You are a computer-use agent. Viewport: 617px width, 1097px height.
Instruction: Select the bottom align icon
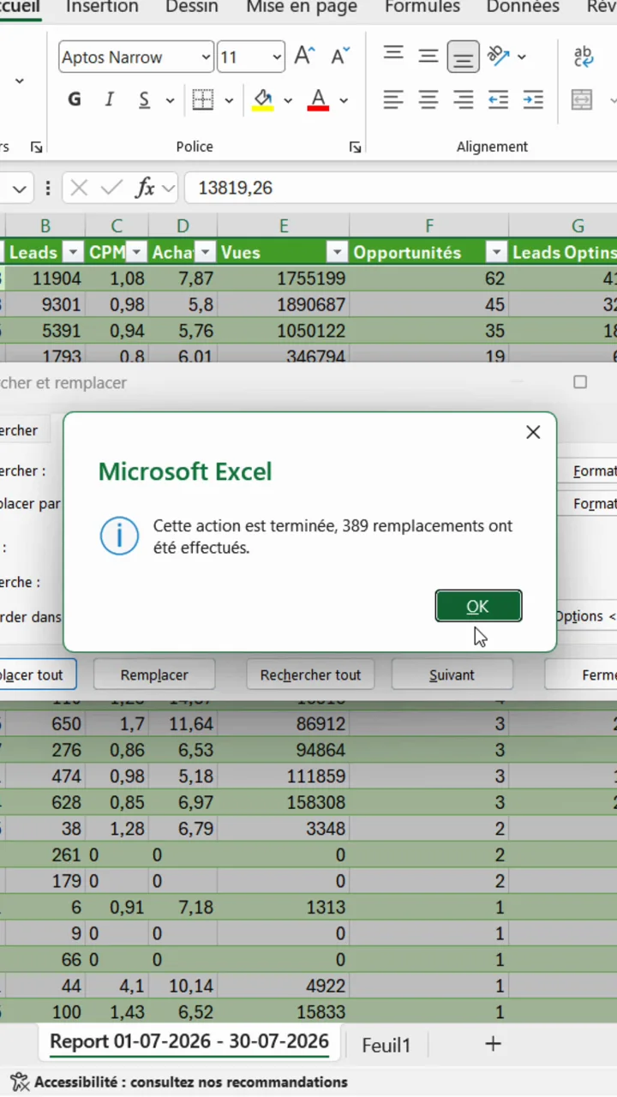[463, 57]
